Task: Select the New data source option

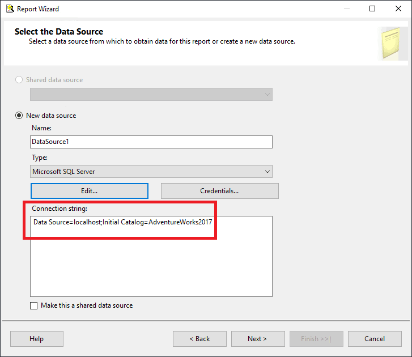Action: coord(19,116)
